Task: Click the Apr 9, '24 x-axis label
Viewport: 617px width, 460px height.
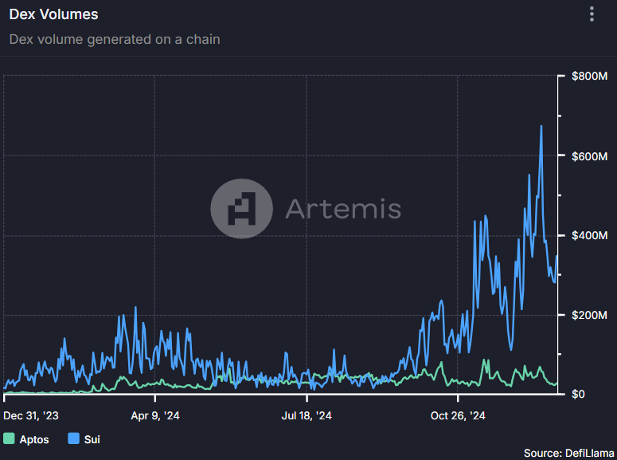Action: [155, 415]
